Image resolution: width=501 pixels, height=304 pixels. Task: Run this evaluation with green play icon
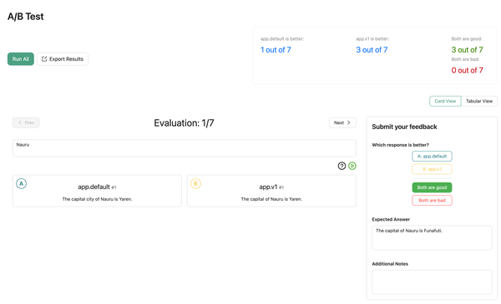[352, 166]
